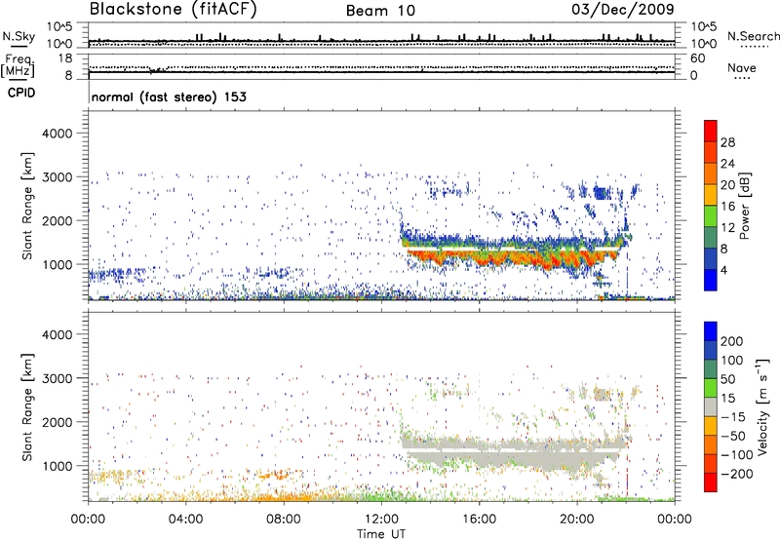780x540 pixels.
Task: Select the bottom red segment of velocity color bar
Action: click(711, 482)
